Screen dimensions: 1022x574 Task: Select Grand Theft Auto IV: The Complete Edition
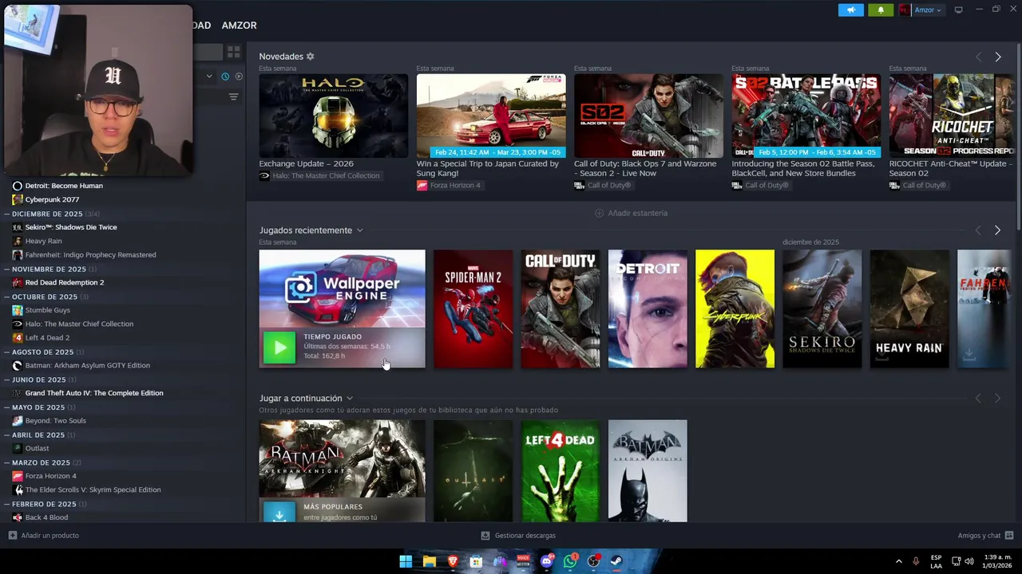(94, 393)
